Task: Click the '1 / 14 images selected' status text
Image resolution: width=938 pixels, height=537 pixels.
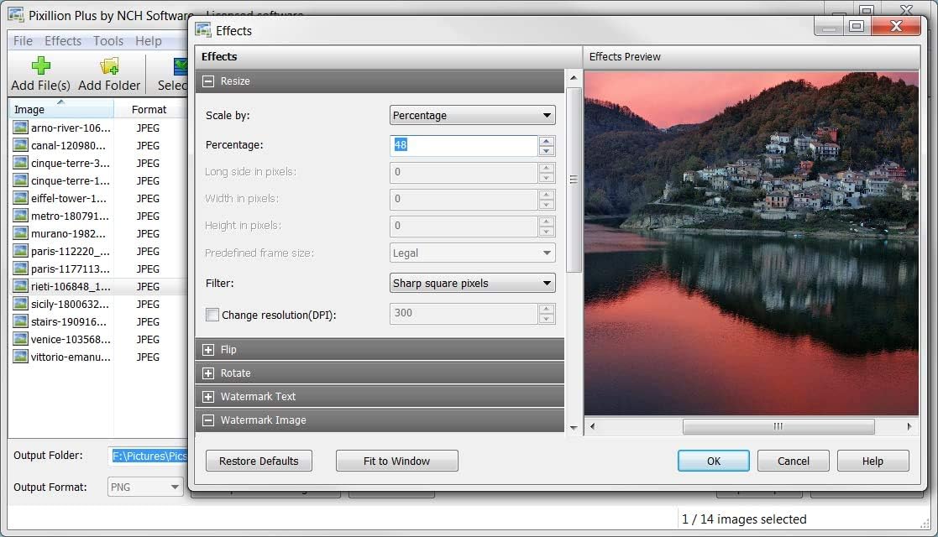Action: 744,519
